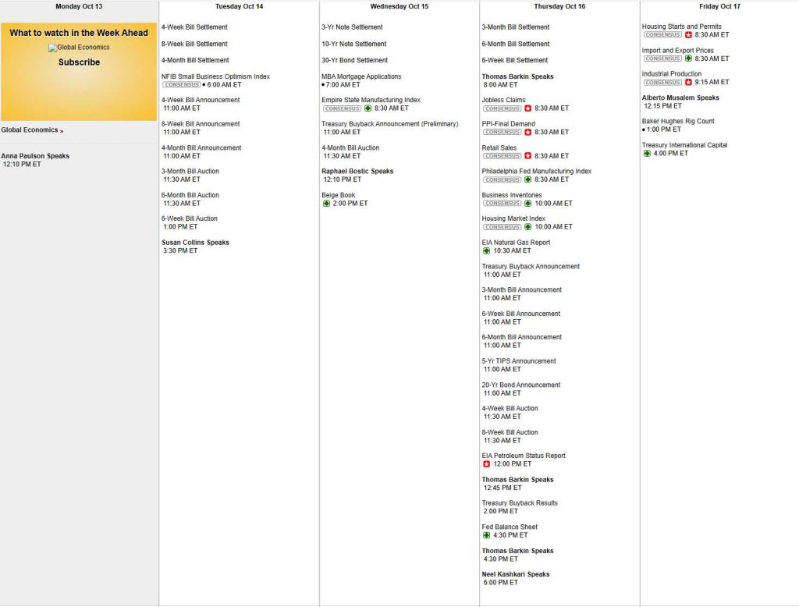Click red star icon for EIA Petroleum Status Report

(487, 463)
